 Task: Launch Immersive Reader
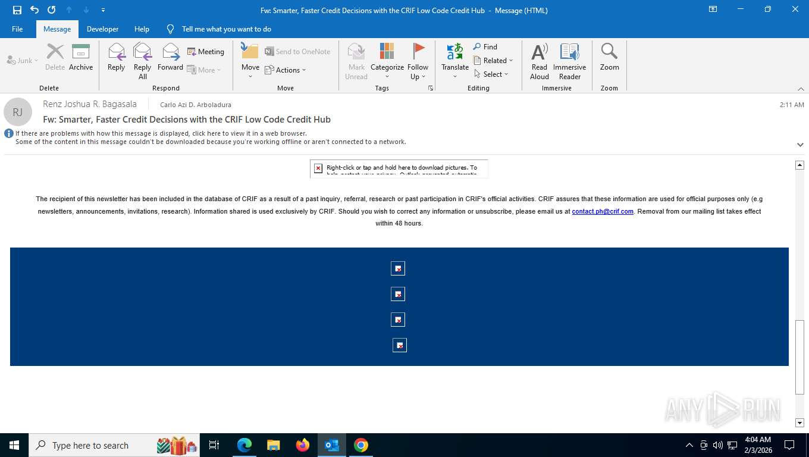point(569,61)
